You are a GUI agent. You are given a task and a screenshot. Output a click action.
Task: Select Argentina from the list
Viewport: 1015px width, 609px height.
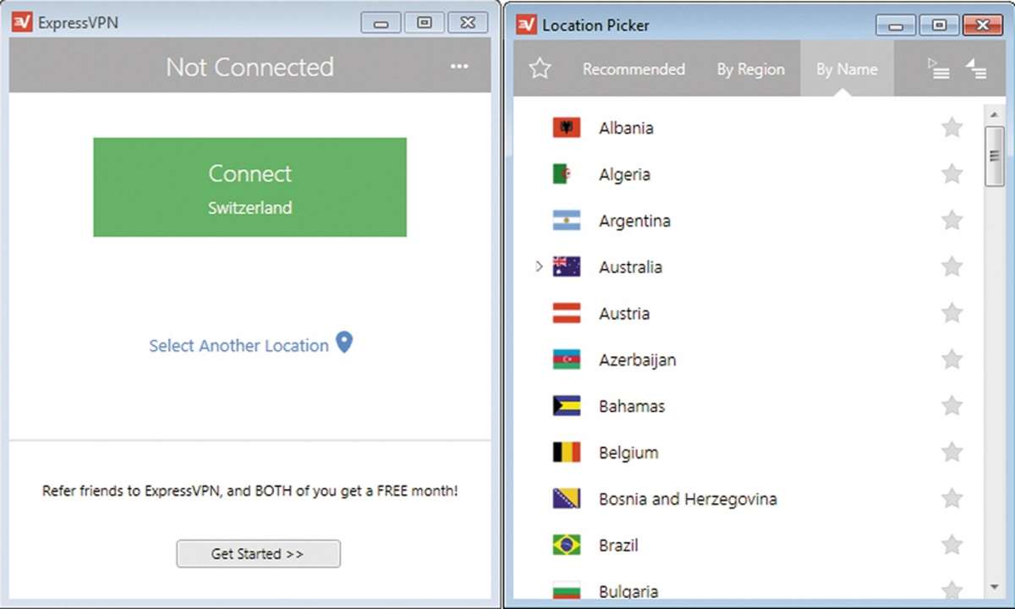(634, 221)
